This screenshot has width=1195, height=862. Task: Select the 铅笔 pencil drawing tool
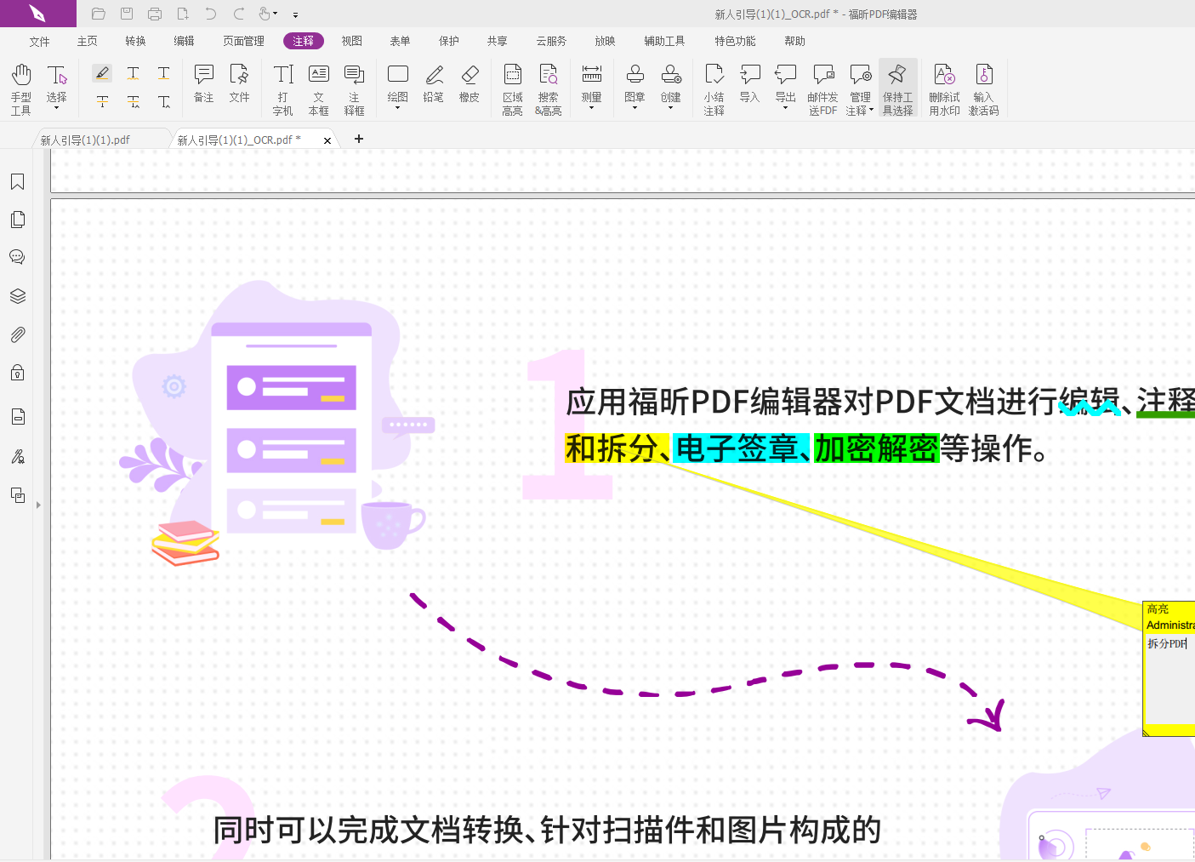point(433,83)
